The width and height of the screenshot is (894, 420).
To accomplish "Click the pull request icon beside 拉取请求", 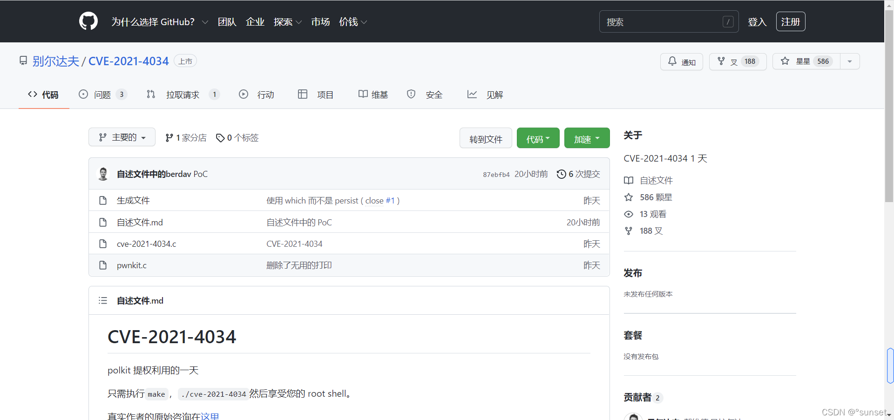I will pos(151,95).
